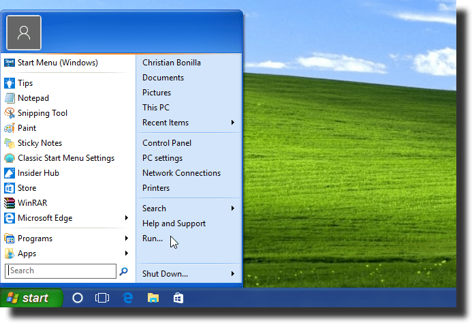Click the user account avatar picture
The width and height of the screenshot is (472, 323).
(x=24, y=33)
